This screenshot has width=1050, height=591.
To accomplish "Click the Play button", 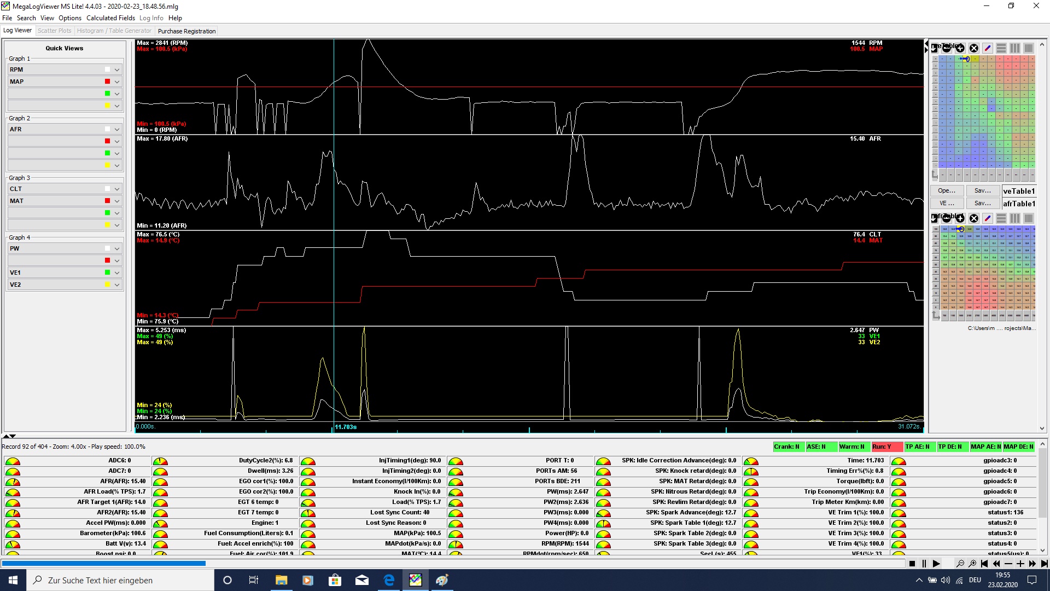I will [936, 564].
